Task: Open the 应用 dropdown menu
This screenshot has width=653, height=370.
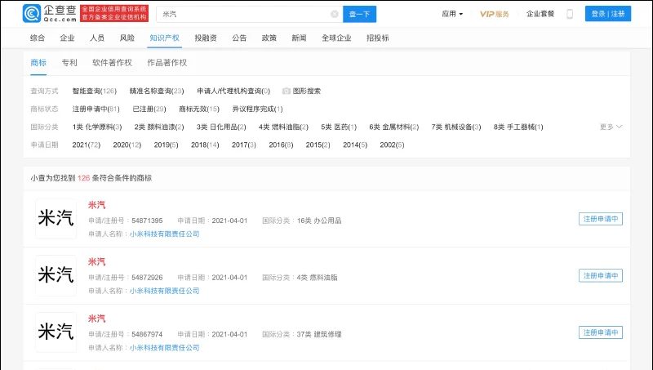Action: click(452, 14)
